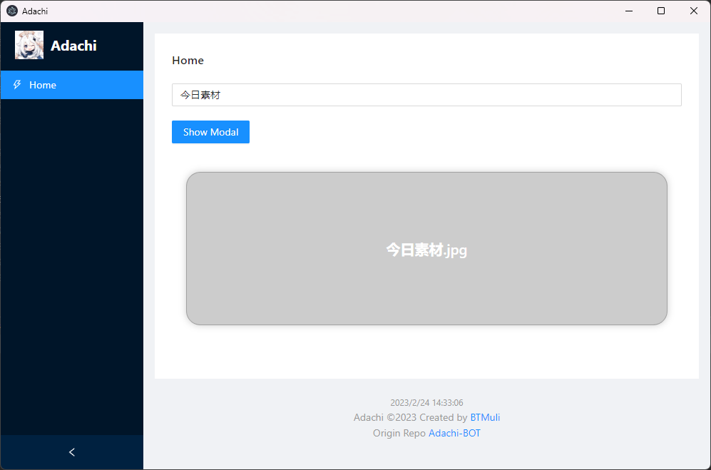Click the Adachi logo text in sidebar header

tap(74, 46)
